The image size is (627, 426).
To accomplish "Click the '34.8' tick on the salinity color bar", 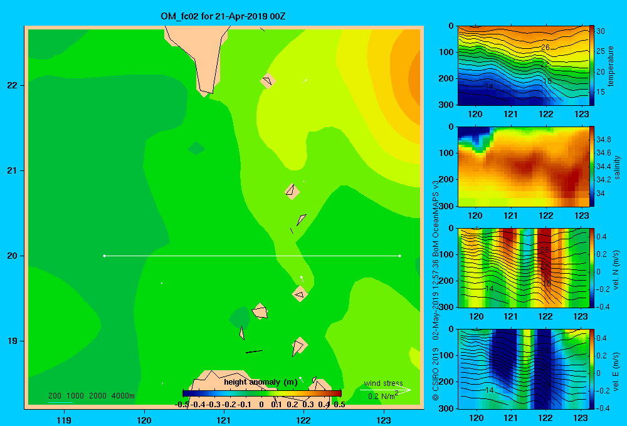I will pos(603,140).
